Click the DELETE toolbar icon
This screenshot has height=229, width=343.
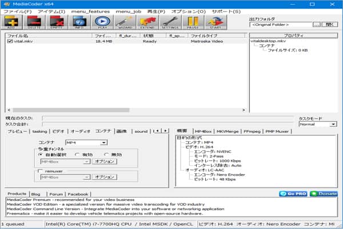[34, 22]
